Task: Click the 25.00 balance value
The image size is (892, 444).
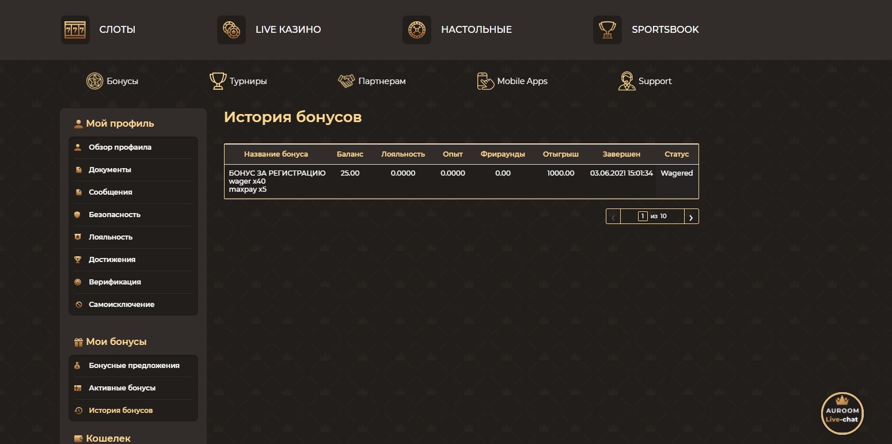Action: [350, 173]
